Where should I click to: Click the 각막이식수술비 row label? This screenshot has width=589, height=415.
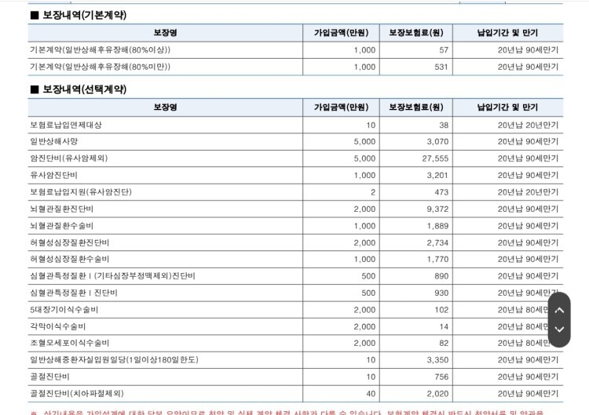(58, 326)
